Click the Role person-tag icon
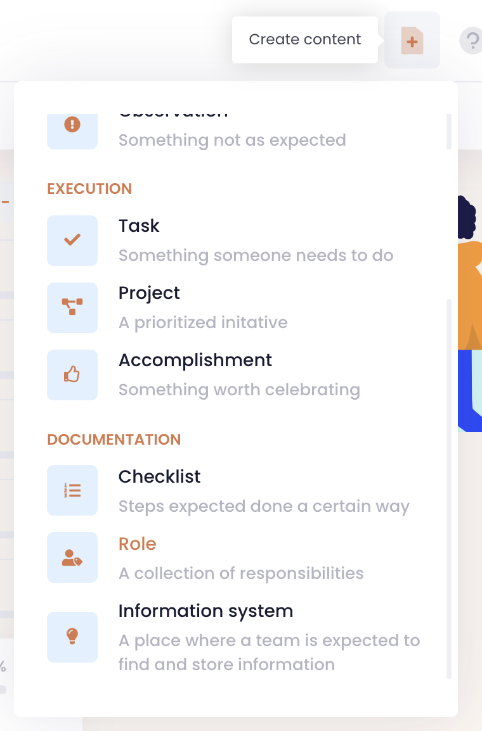 72,557
